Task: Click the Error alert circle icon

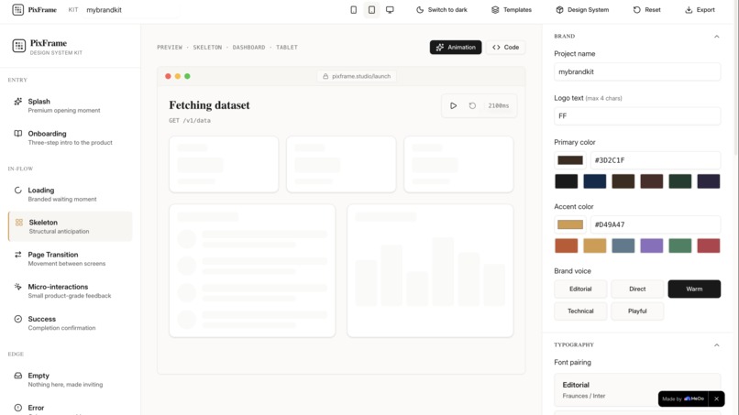Action: pos(18,408)
